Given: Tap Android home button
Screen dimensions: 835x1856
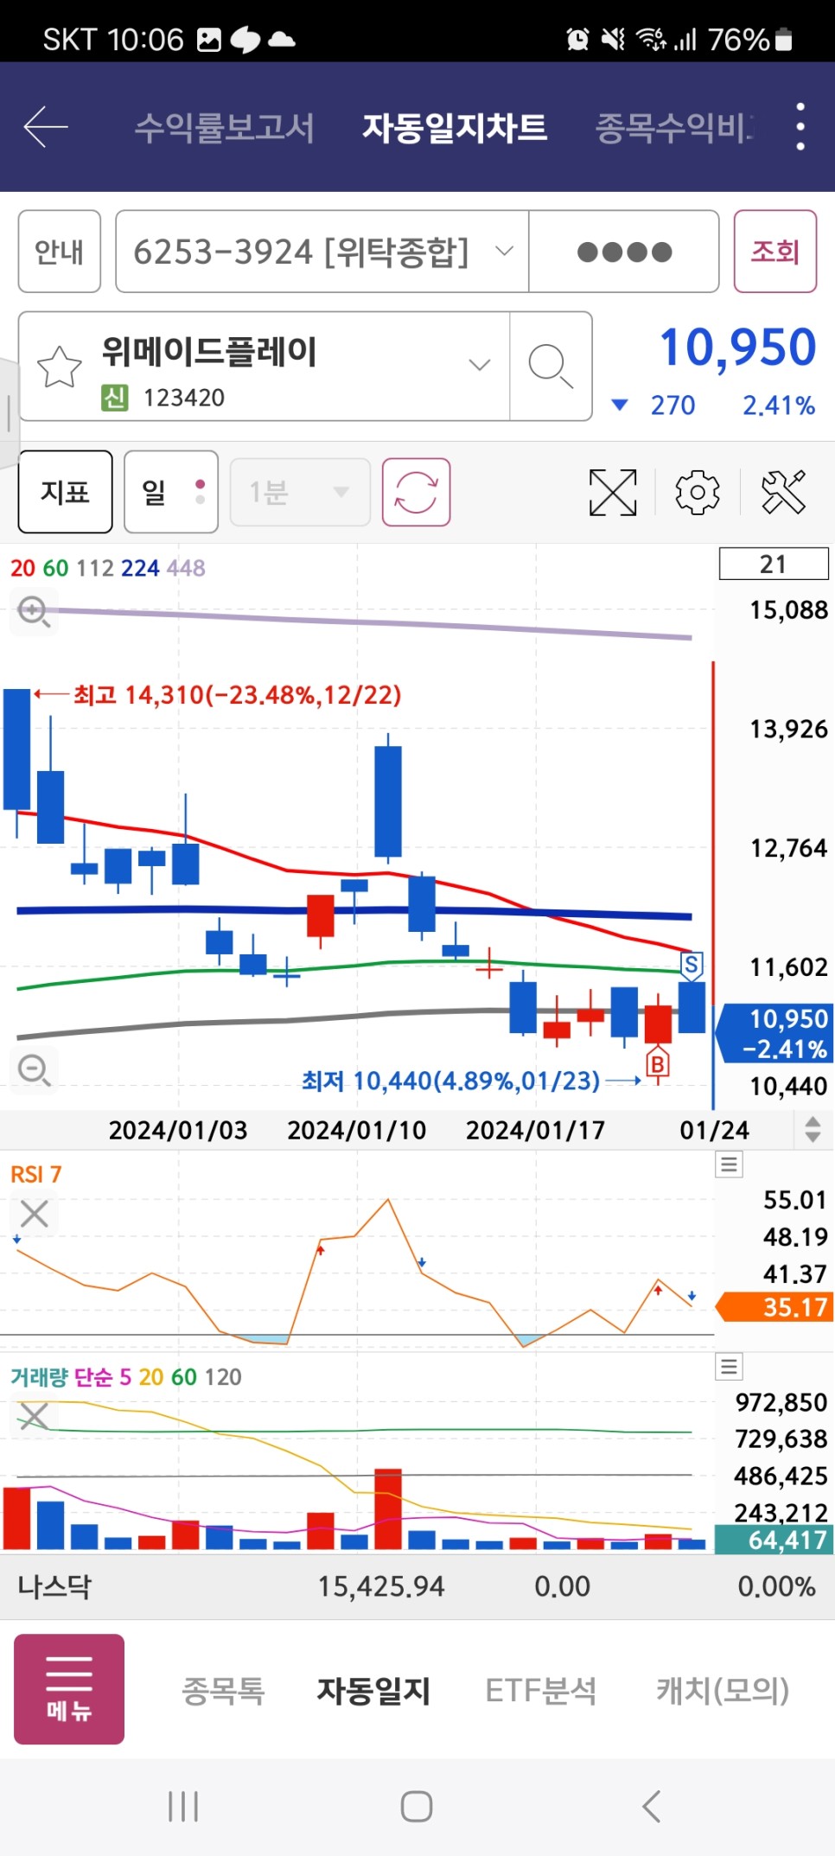Looking at the screenshot, I should (x=417, y=1807).
